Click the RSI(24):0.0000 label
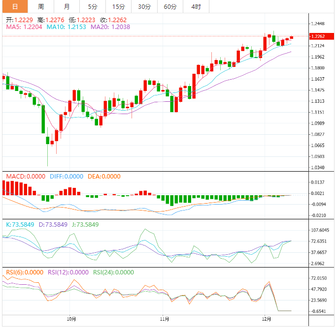 click(114, 272)
